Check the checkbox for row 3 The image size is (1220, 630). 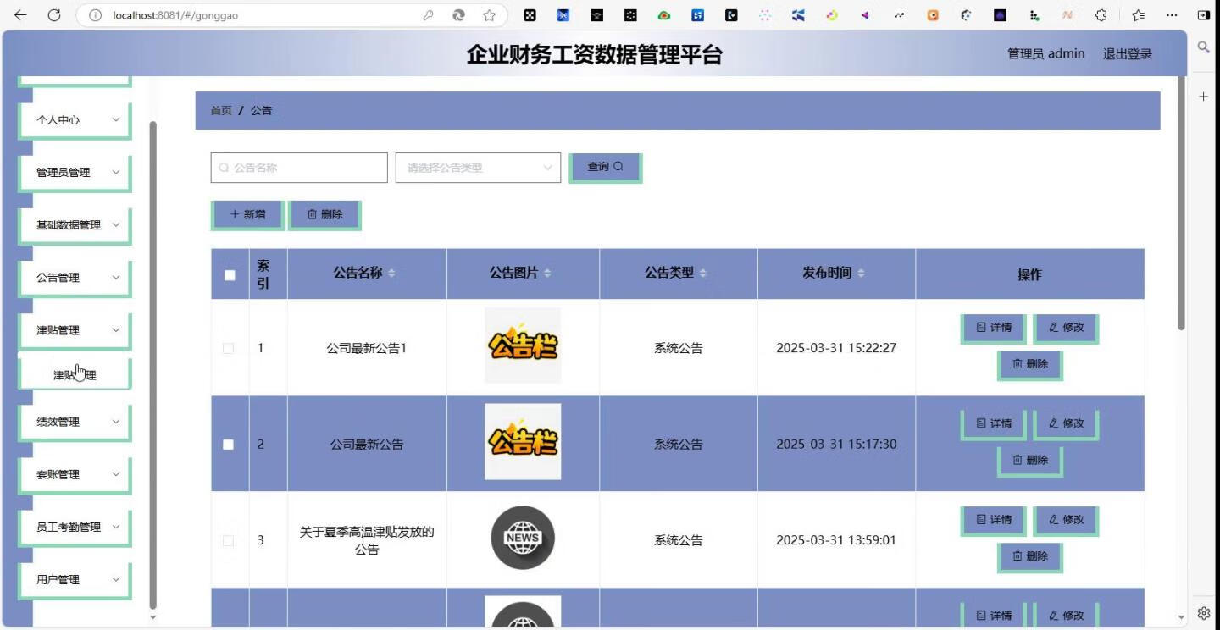click(x=228, y=540)
